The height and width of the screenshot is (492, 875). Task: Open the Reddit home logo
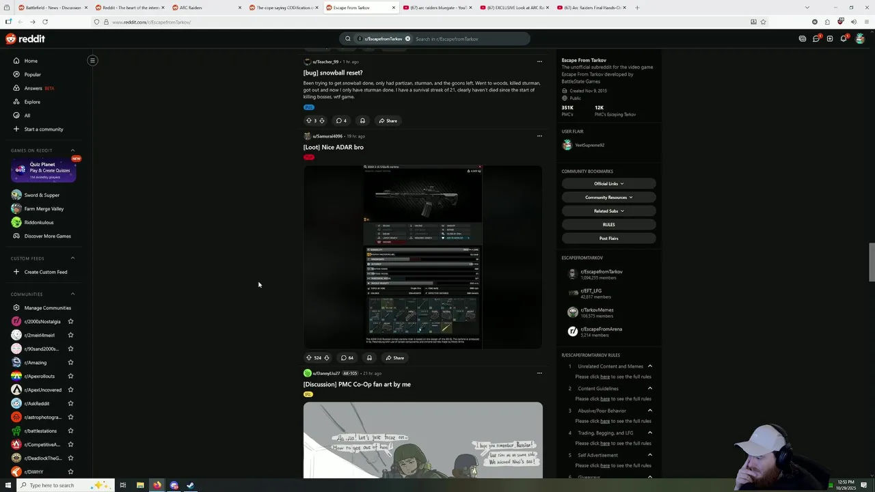click(x=25, y=39)
